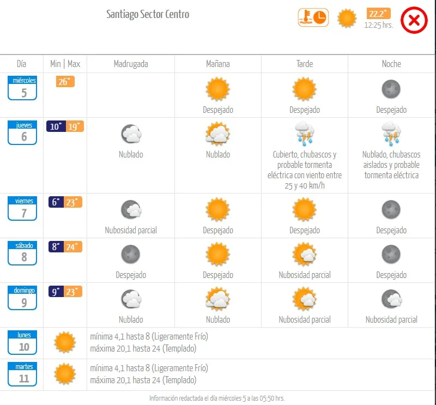Image resolution: width=436 pixels, height=405 pixels.
Task: Click Santiago Sector Centro title
Action: (x=148, y=15)
